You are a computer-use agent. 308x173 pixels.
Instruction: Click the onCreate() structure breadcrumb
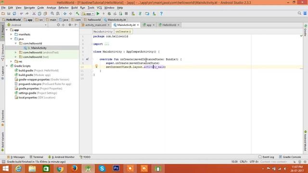[123, 31]
